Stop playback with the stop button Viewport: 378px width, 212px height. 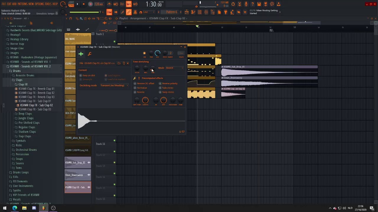tap(84, 4)
